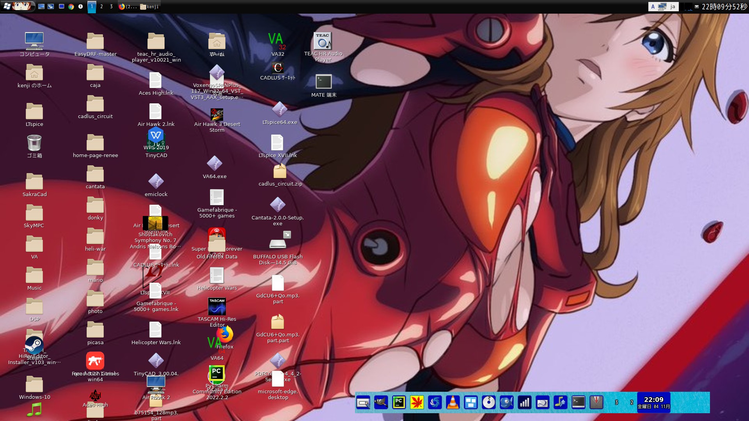Switch to workspace 2
This screenshot has height=421, width=749.
[101, 6]
